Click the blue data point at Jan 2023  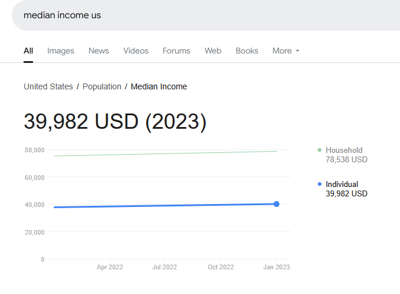click(276, 204)
